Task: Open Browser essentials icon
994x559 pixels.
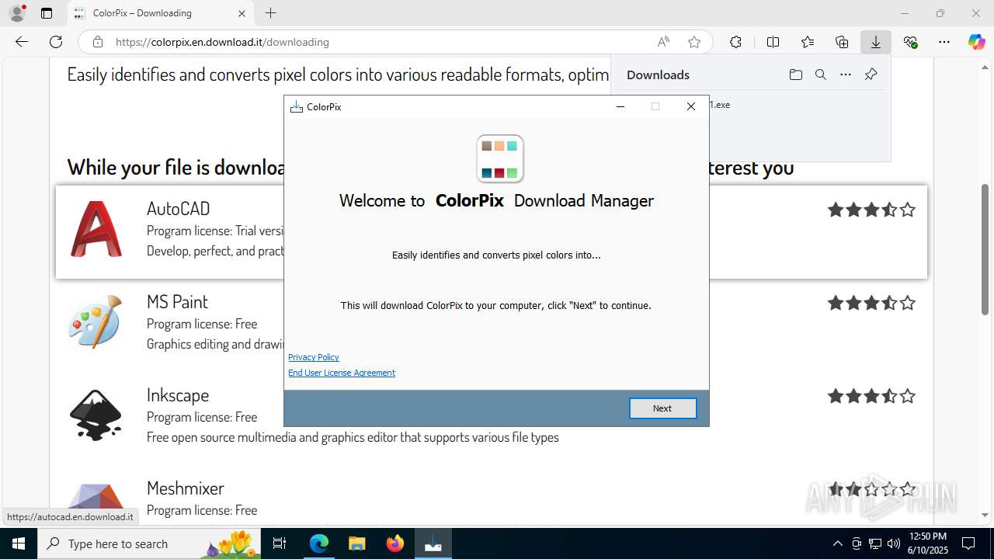Action: pyautogui.click(x=910, y=42)
